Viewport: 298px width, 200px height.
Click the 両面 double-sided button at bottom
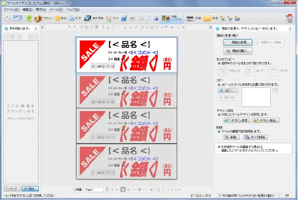click(78, 189)
